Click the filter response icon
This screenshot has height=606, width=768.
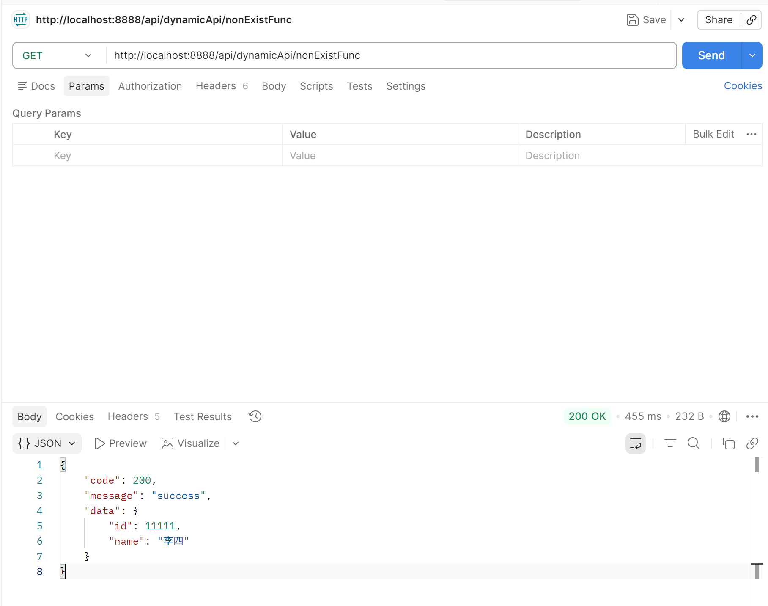click(x=670, y=443)
